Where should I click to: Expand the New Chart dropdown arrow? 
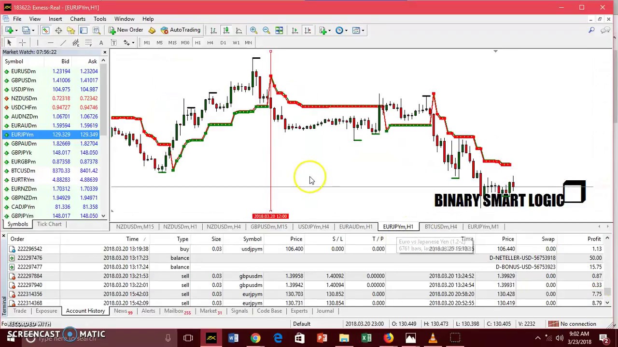pyautogui.click(x=16, y=30)
